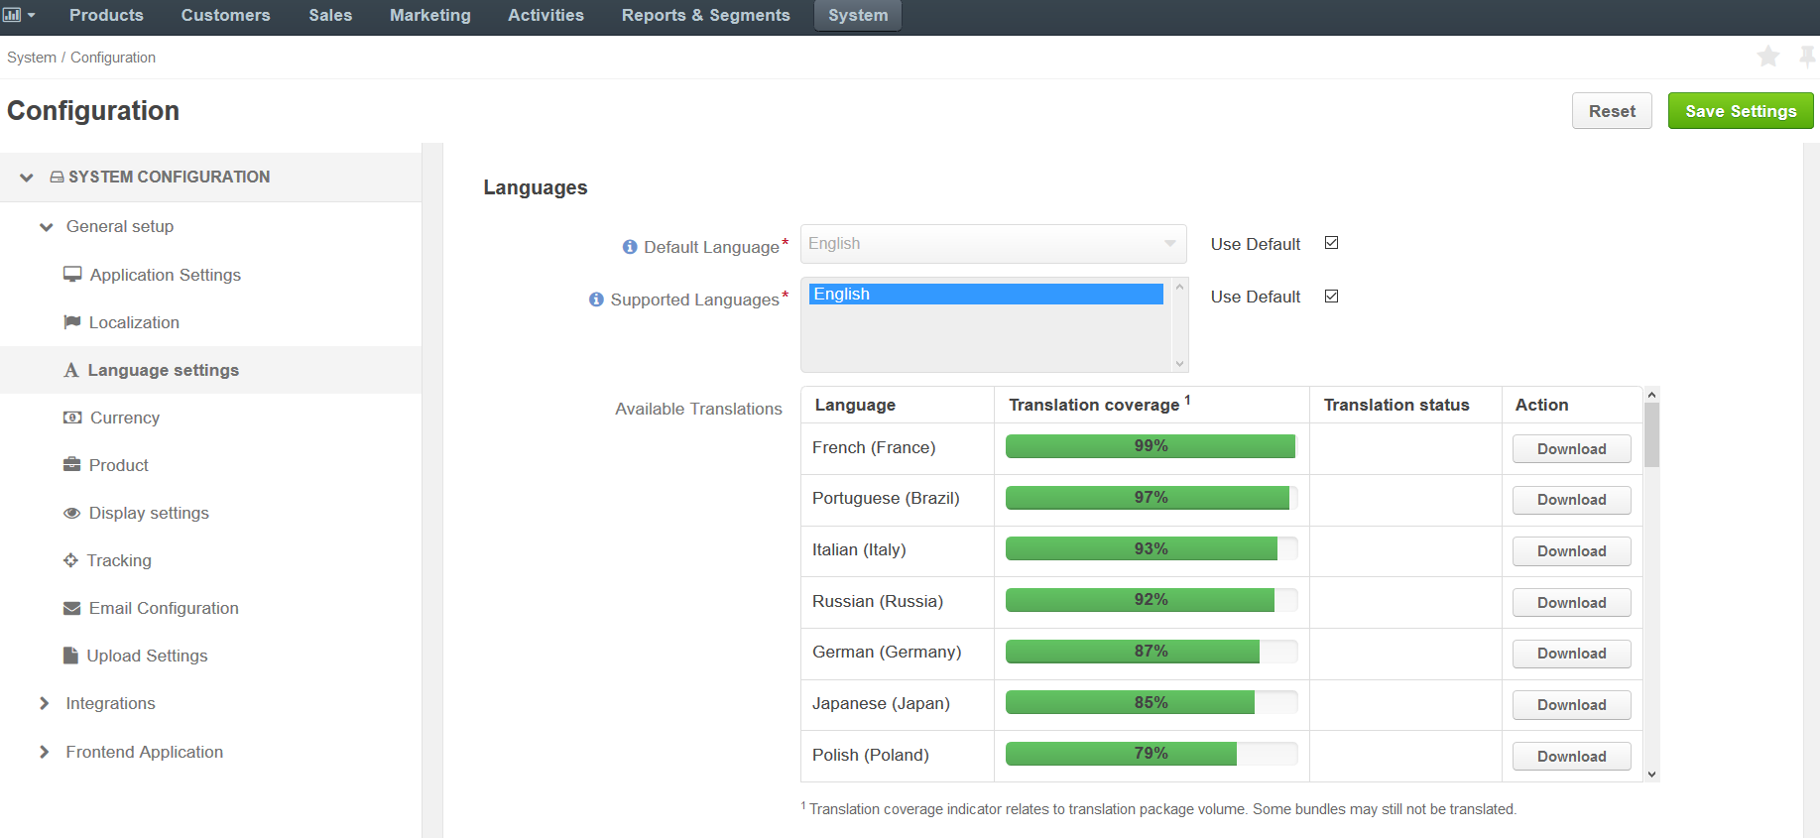This screenshot has width=1820, height=838.
Task: Click the German 87% coverage bar
Action: 1152,652
